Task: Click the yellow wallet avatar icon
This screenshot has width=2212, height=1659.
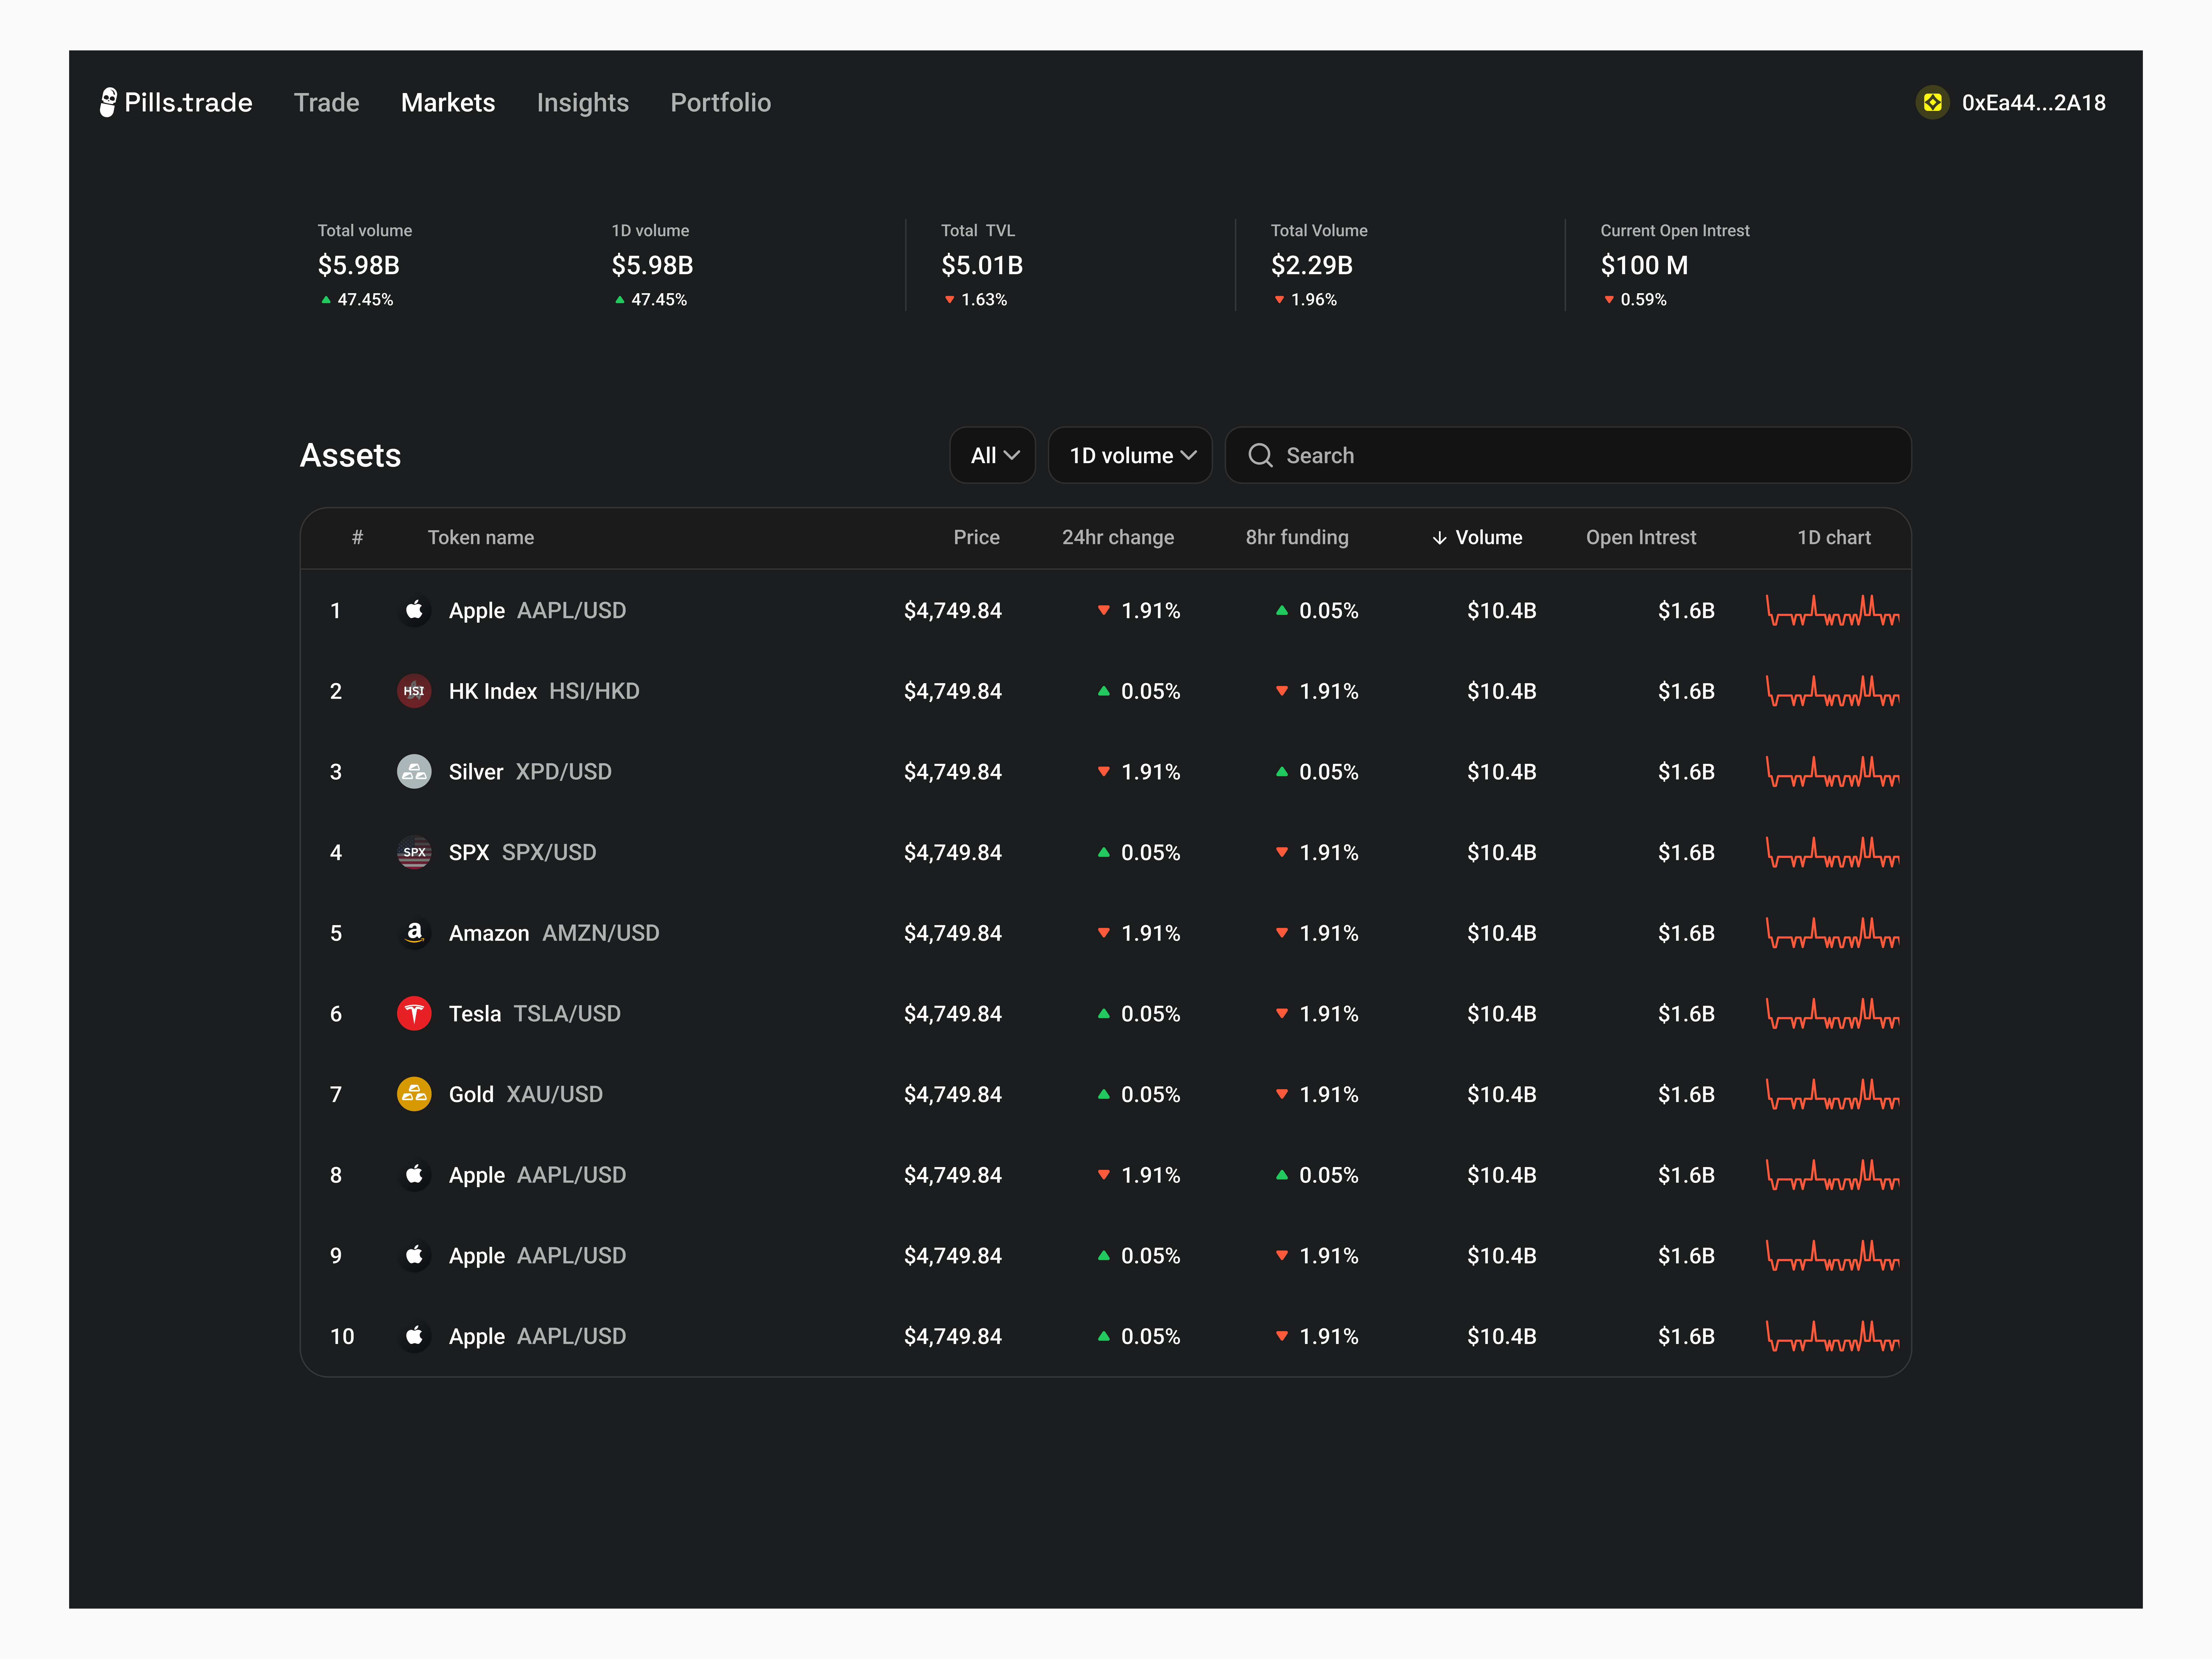Action: click(x=1932, y=102)
